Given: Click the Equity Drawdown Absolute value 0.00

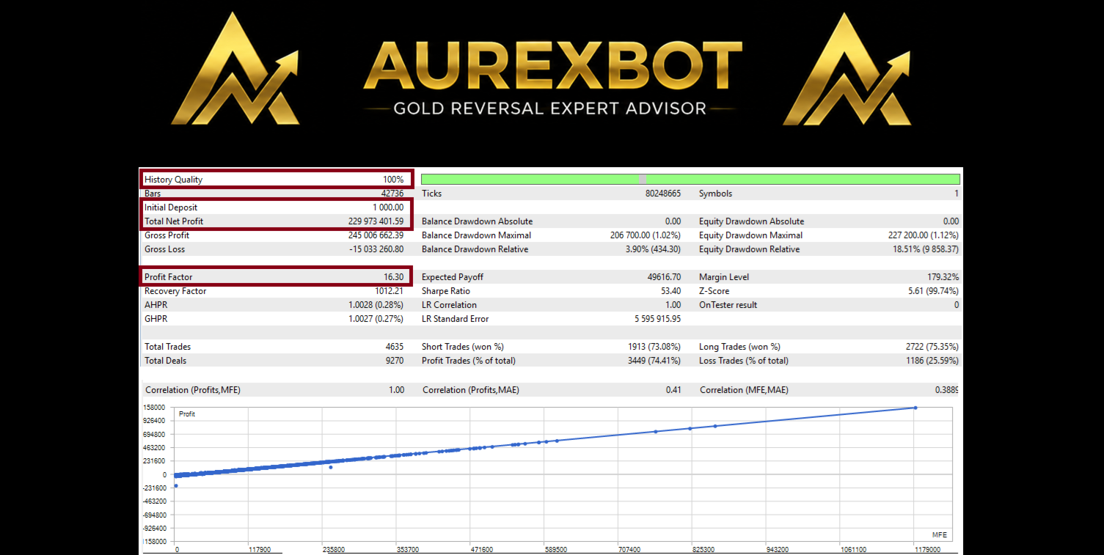Looking at the screenshot, I should 951,221.
